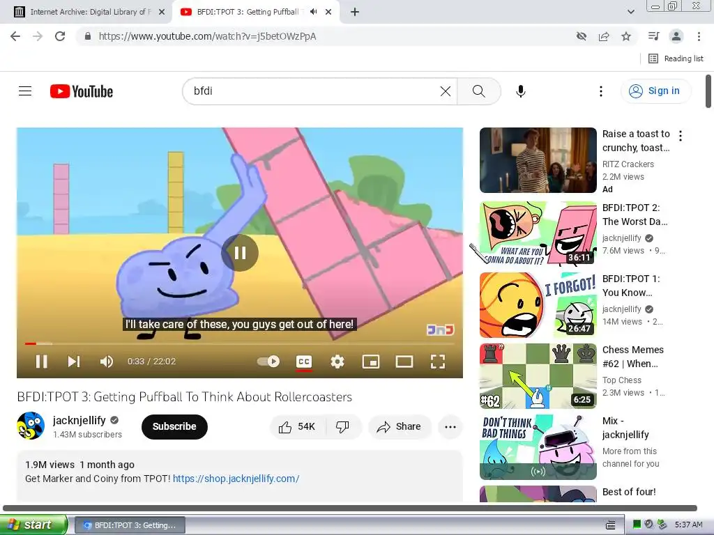The height and width of the screenshot is (535, 714).
Task: Click the Sign in button
Action: (x=655, y=91)
